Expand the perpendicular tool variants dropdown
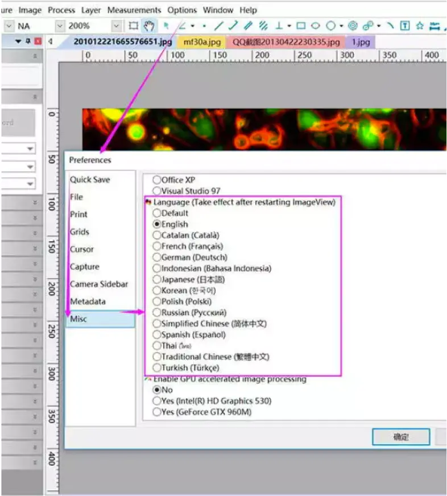Viewport: 447px width, 496px height. (x=289, y=26)
